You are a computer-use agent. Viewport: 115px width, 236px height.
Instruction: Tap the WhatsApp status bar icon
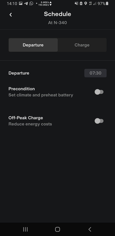31,4
